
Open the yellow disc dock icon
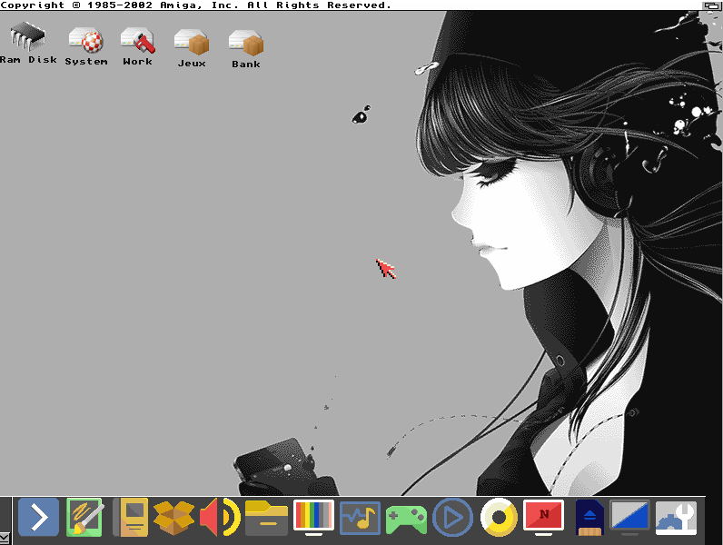[x=499, y=518]
